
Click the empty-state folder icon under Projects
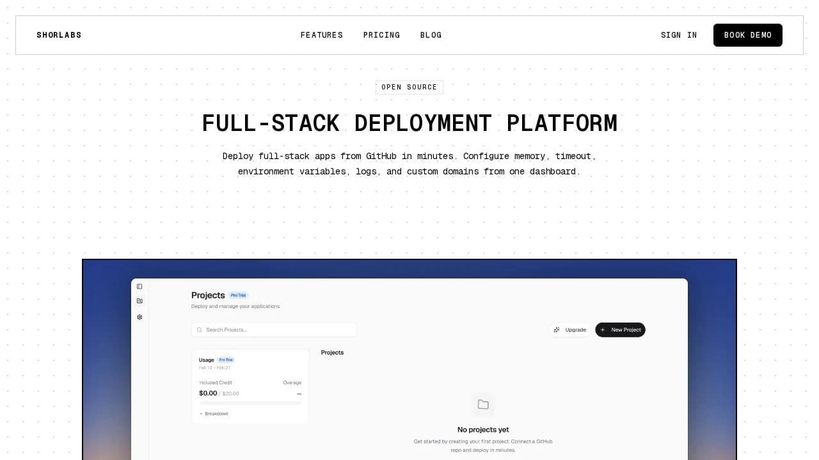[483, 404]
